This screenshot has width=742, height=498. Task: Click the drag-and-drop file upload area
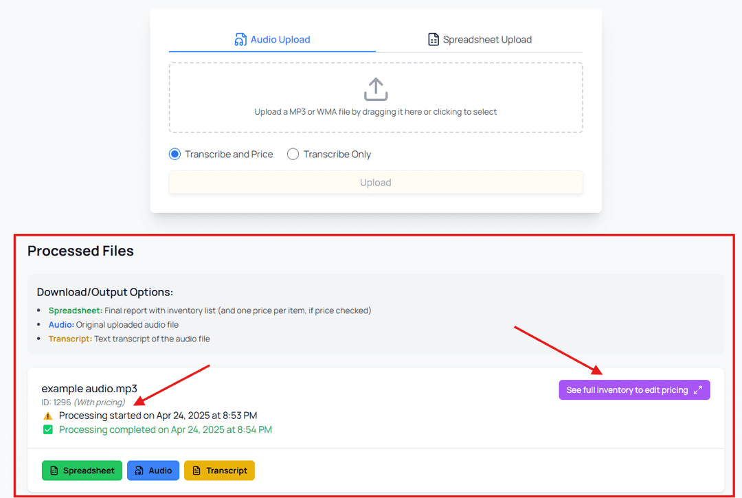click(376, 98)
